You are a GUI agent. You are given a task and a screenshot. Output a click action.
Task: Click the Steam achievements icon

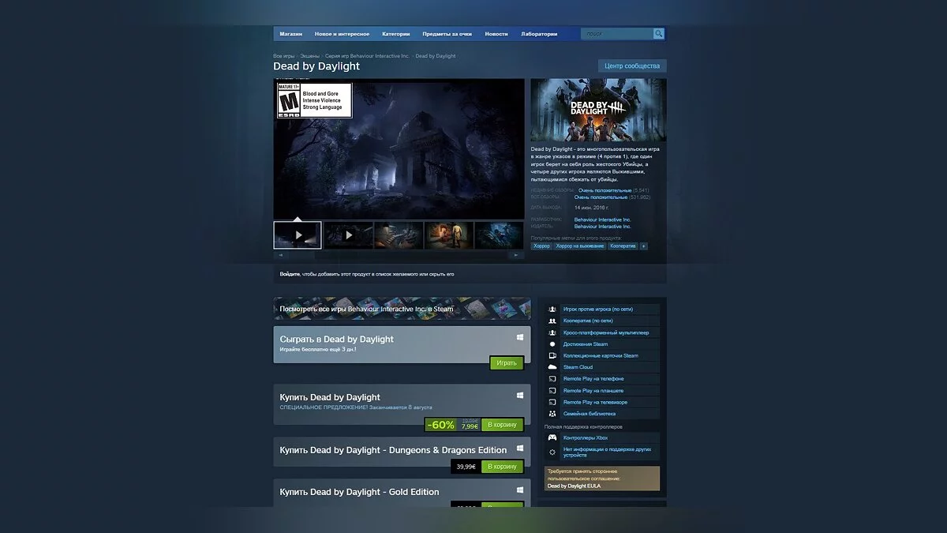click(552, 344)
